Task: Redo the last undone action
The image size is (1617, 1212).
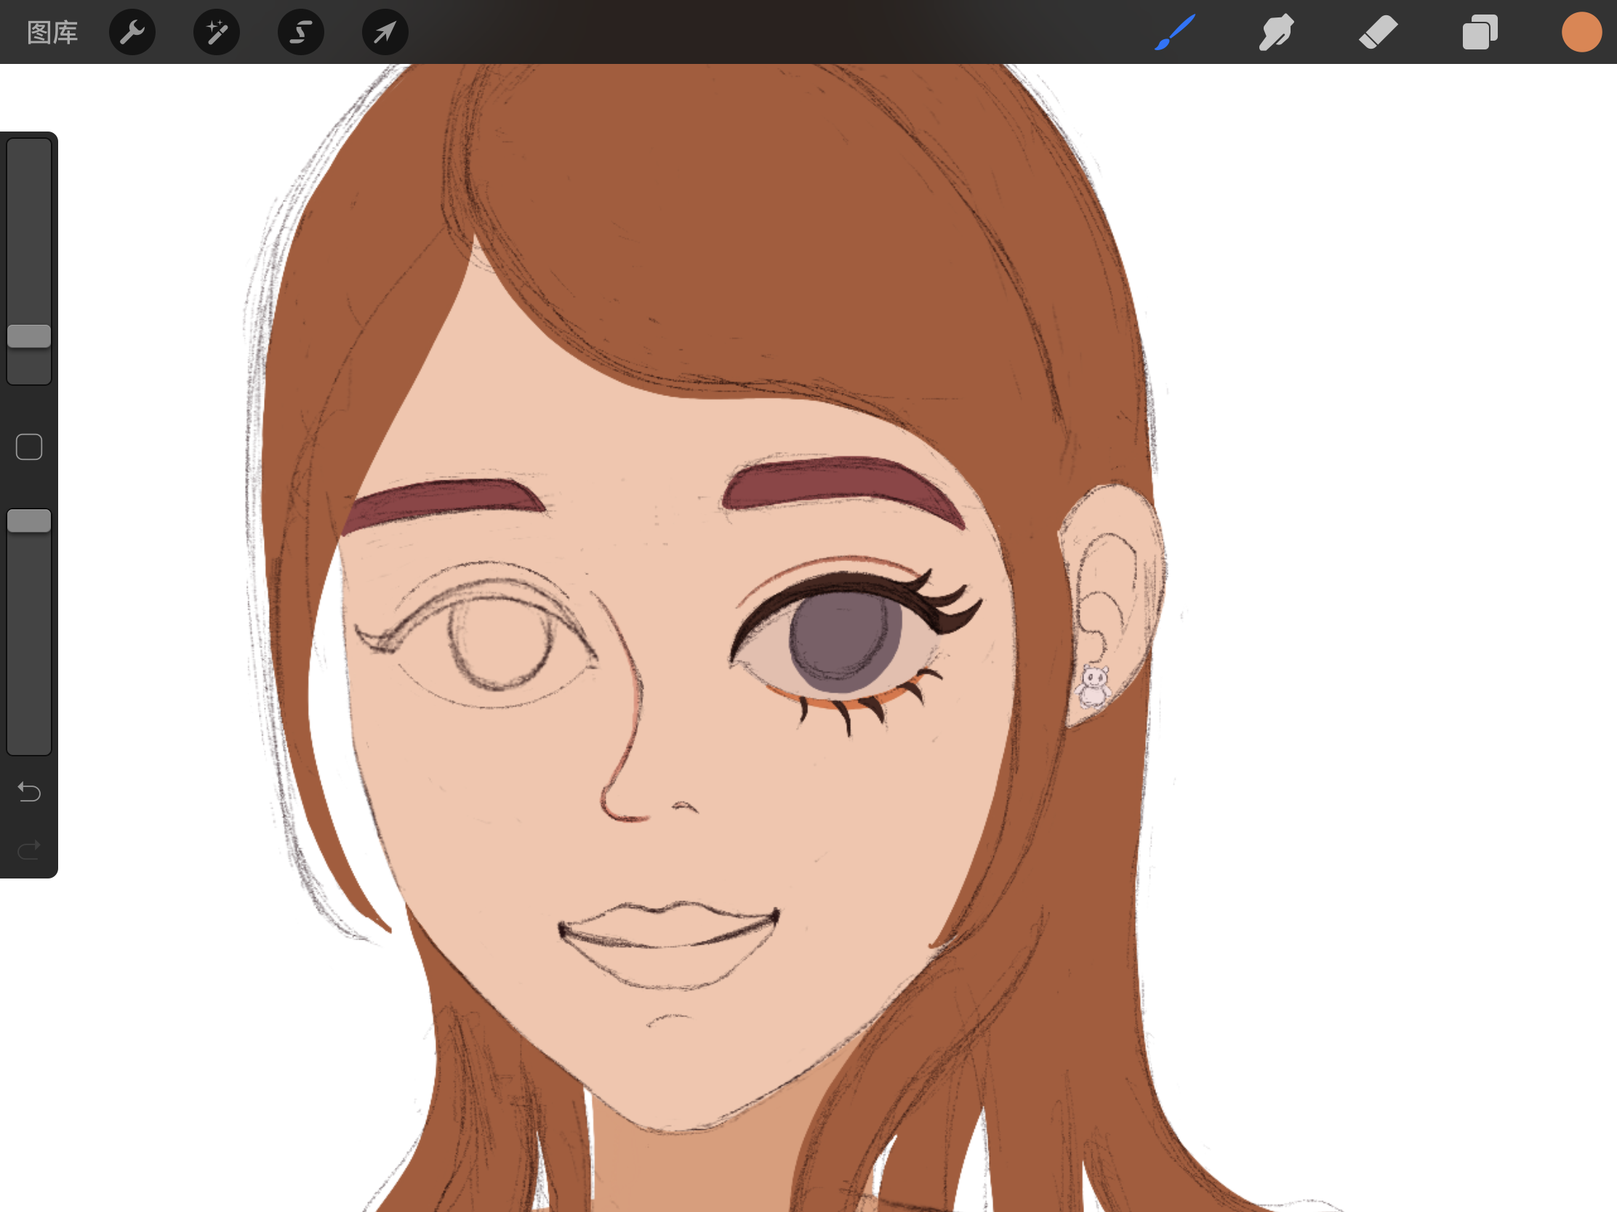Action: click(29, 849)
